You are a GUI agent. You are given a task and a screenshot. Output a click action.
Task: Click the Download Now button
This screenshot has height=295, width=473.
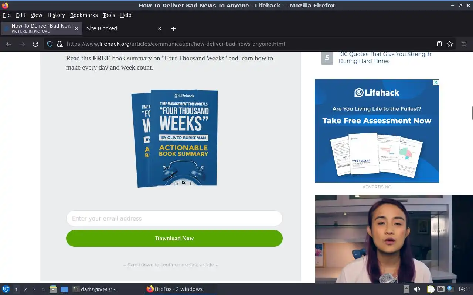(174, 238)
